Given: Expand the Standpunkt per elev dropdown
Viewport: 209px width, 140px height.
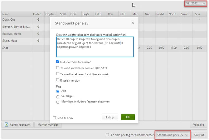Looking at the screenshot, I should [173, 135].
